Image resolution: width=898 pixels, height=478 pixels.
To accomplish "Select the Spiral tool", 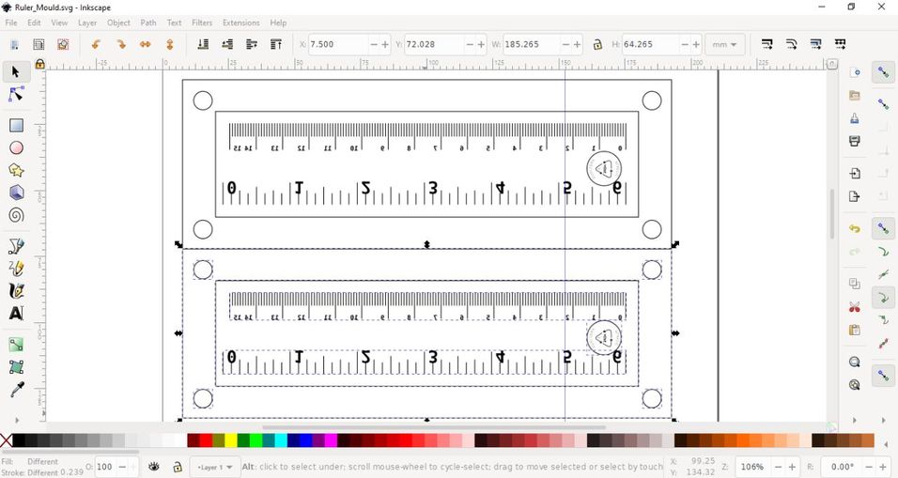I will pos(16,215).
